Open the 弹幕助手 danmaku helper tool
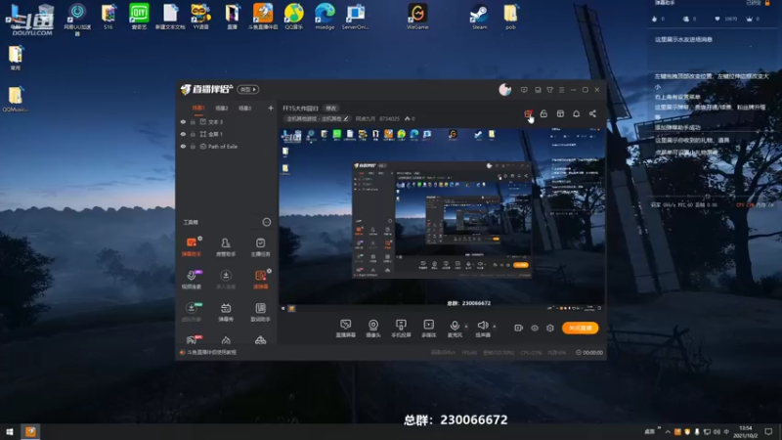The width and height of the screenshot is (782, 440). (x=191, y=246)
